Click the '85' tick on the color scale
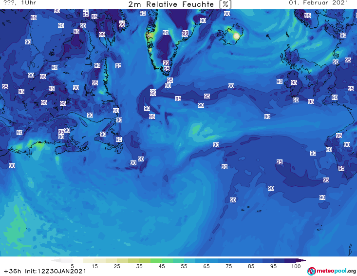Viewport: 357px width, 276px height. tap(251, 266)
